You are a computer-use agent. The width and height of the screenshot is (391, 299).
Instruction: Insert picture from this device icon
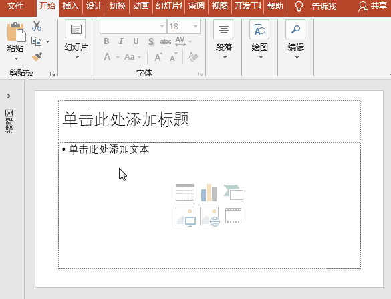click(x=186, y=216)
